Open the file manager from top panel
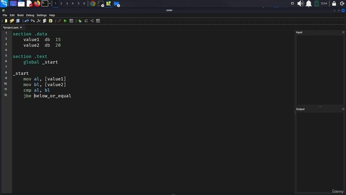 pos(21,4)
